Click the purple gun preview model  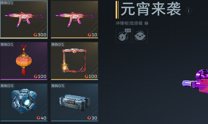point(195,82)
